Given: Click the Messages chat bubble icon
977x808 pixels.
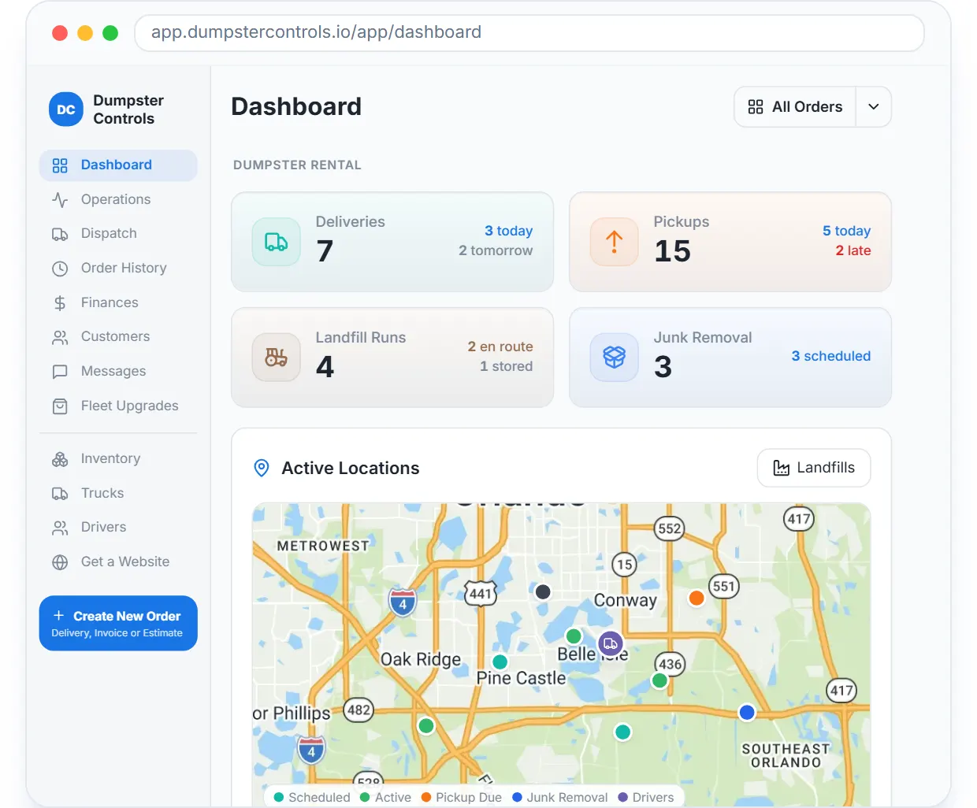Looking at the screenshot, I should click(x=60, y=372).
